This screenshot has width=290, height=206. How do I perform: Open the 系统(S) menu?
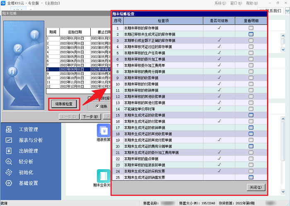(x=220, y=3)
